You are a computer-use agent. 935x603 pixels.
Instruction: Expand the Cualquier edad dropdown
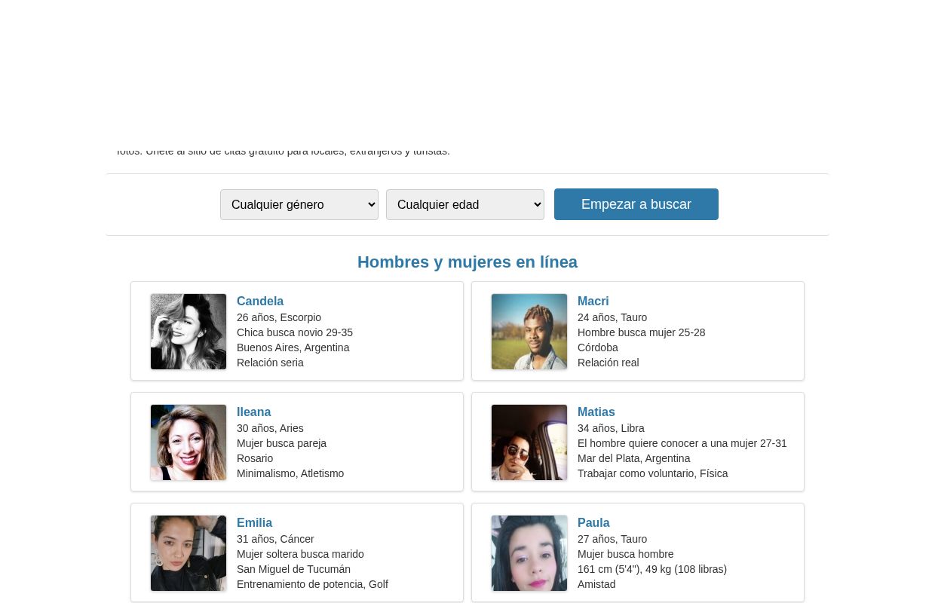[x=465, y=204]
